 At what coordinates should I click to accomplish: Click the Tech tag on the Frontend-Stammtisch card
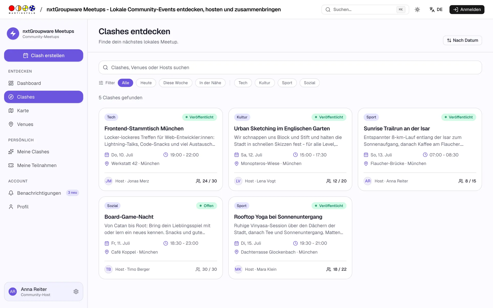pos(111,117)
